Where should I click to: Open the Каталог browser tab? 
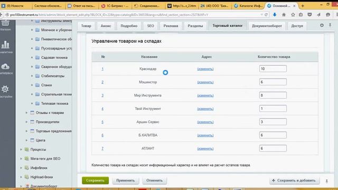click(x=248, y=6)
